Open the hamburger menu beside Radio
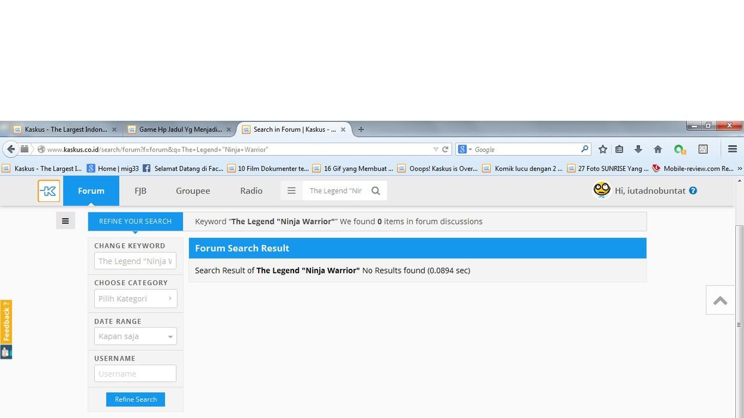 [291, 190]
